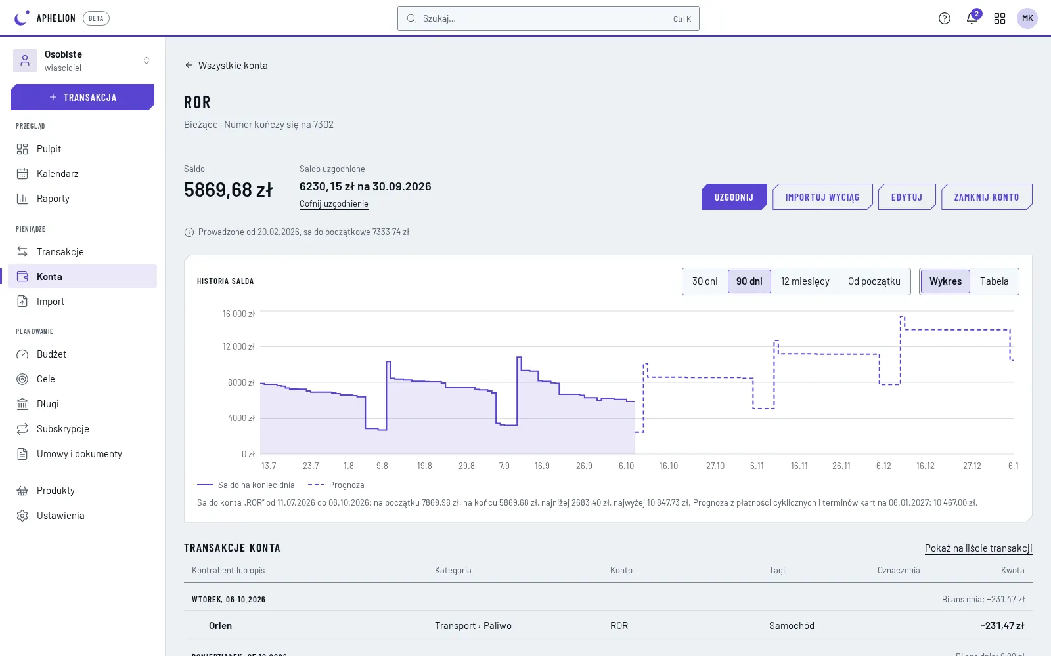Switch history view to Tabela
The height and width of the screenshot is (656, 1051).
coord(995,281)
